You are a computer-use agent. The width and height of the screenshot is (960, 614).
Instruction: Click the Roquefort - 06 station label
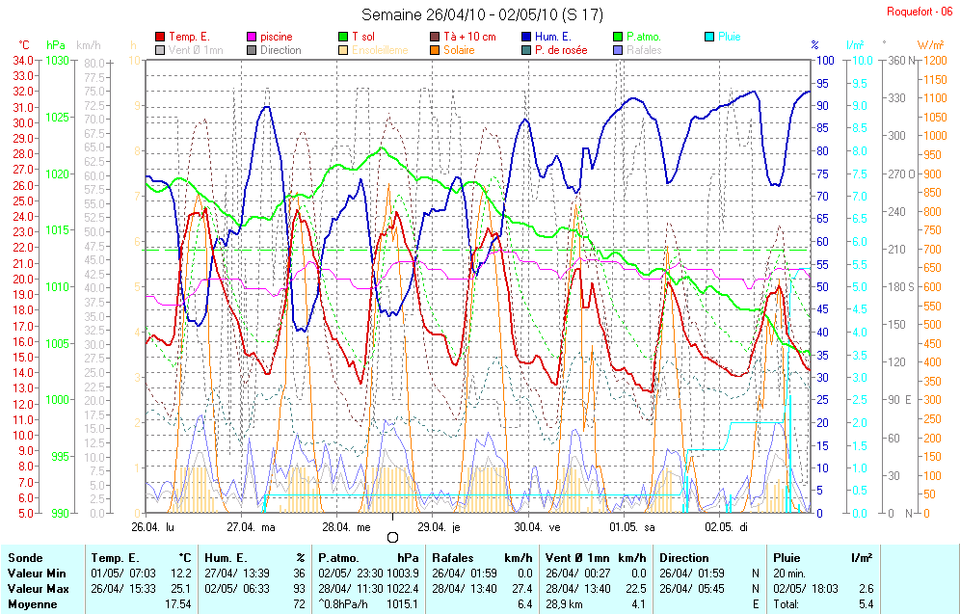click(920, 13)
